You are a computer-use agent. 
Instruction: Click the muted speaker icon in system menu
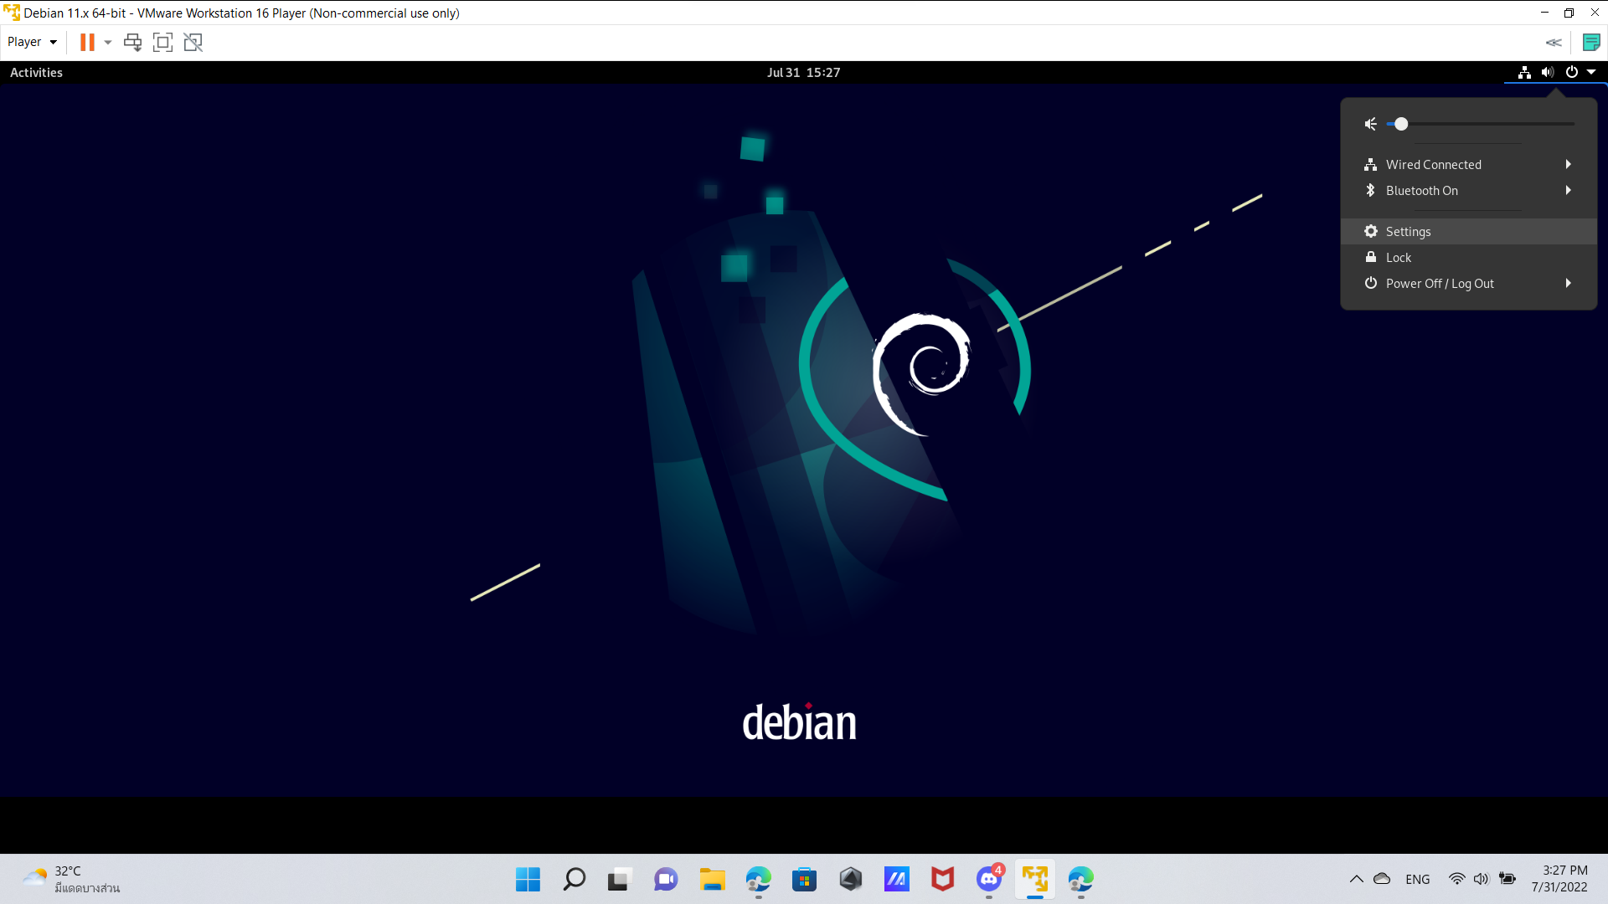(1370, 124)
